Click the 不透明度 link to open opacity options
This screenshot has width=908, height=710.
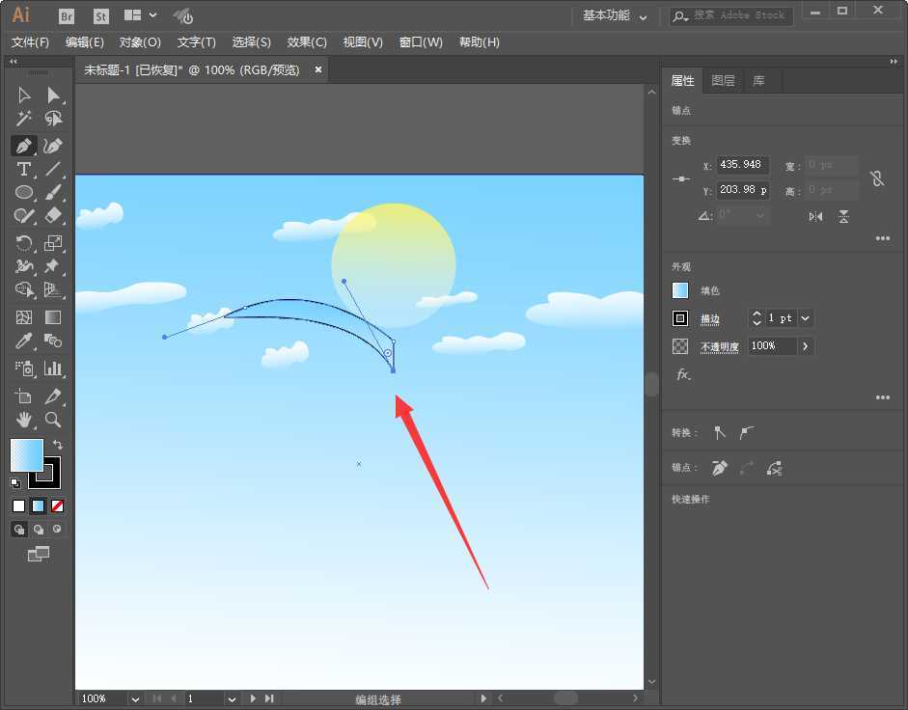(x=719, y=346)
